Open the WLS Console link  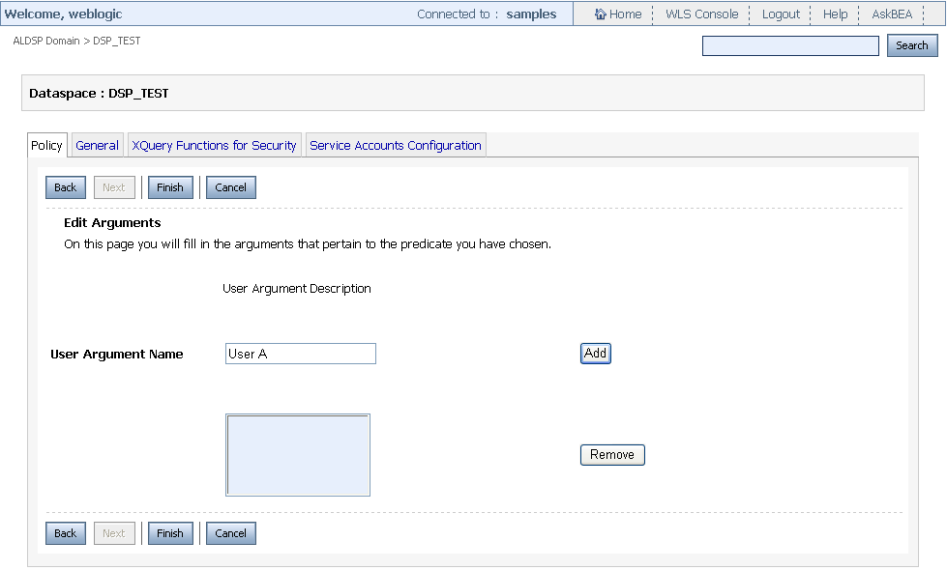[x=702, y=14]
